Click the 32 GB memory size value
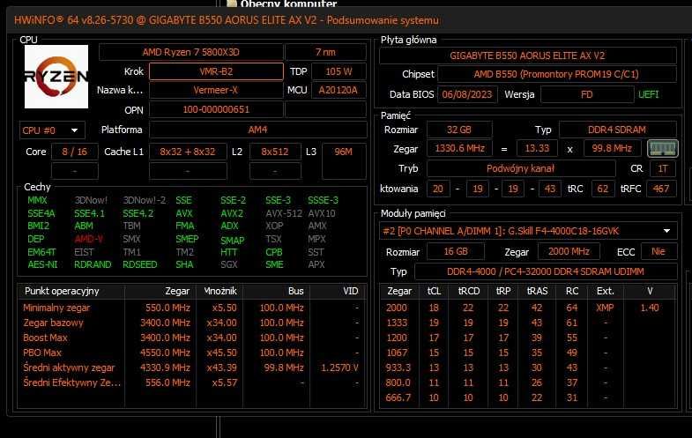692x438 pixels. pos(459,130)
